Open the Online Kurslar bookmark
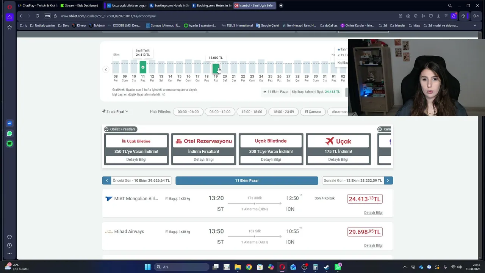The width and height of the screenshot is (485, 273). coord(357,25)
